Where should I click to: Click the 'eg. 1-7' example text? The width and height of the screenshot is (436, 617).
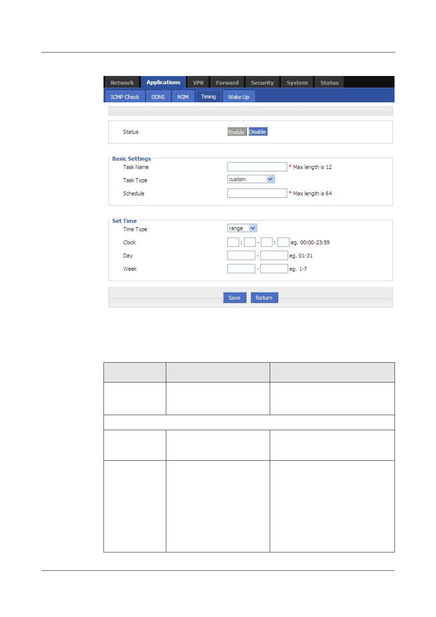coord(298,269)
